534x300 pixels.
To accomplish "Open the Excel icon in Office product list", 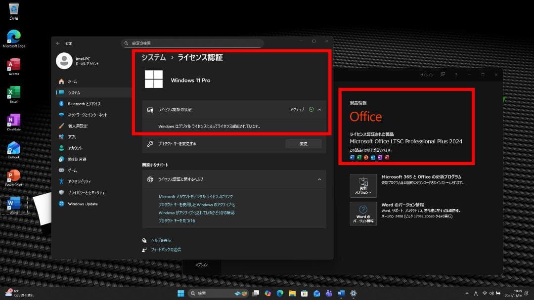I will coord(358,157).
